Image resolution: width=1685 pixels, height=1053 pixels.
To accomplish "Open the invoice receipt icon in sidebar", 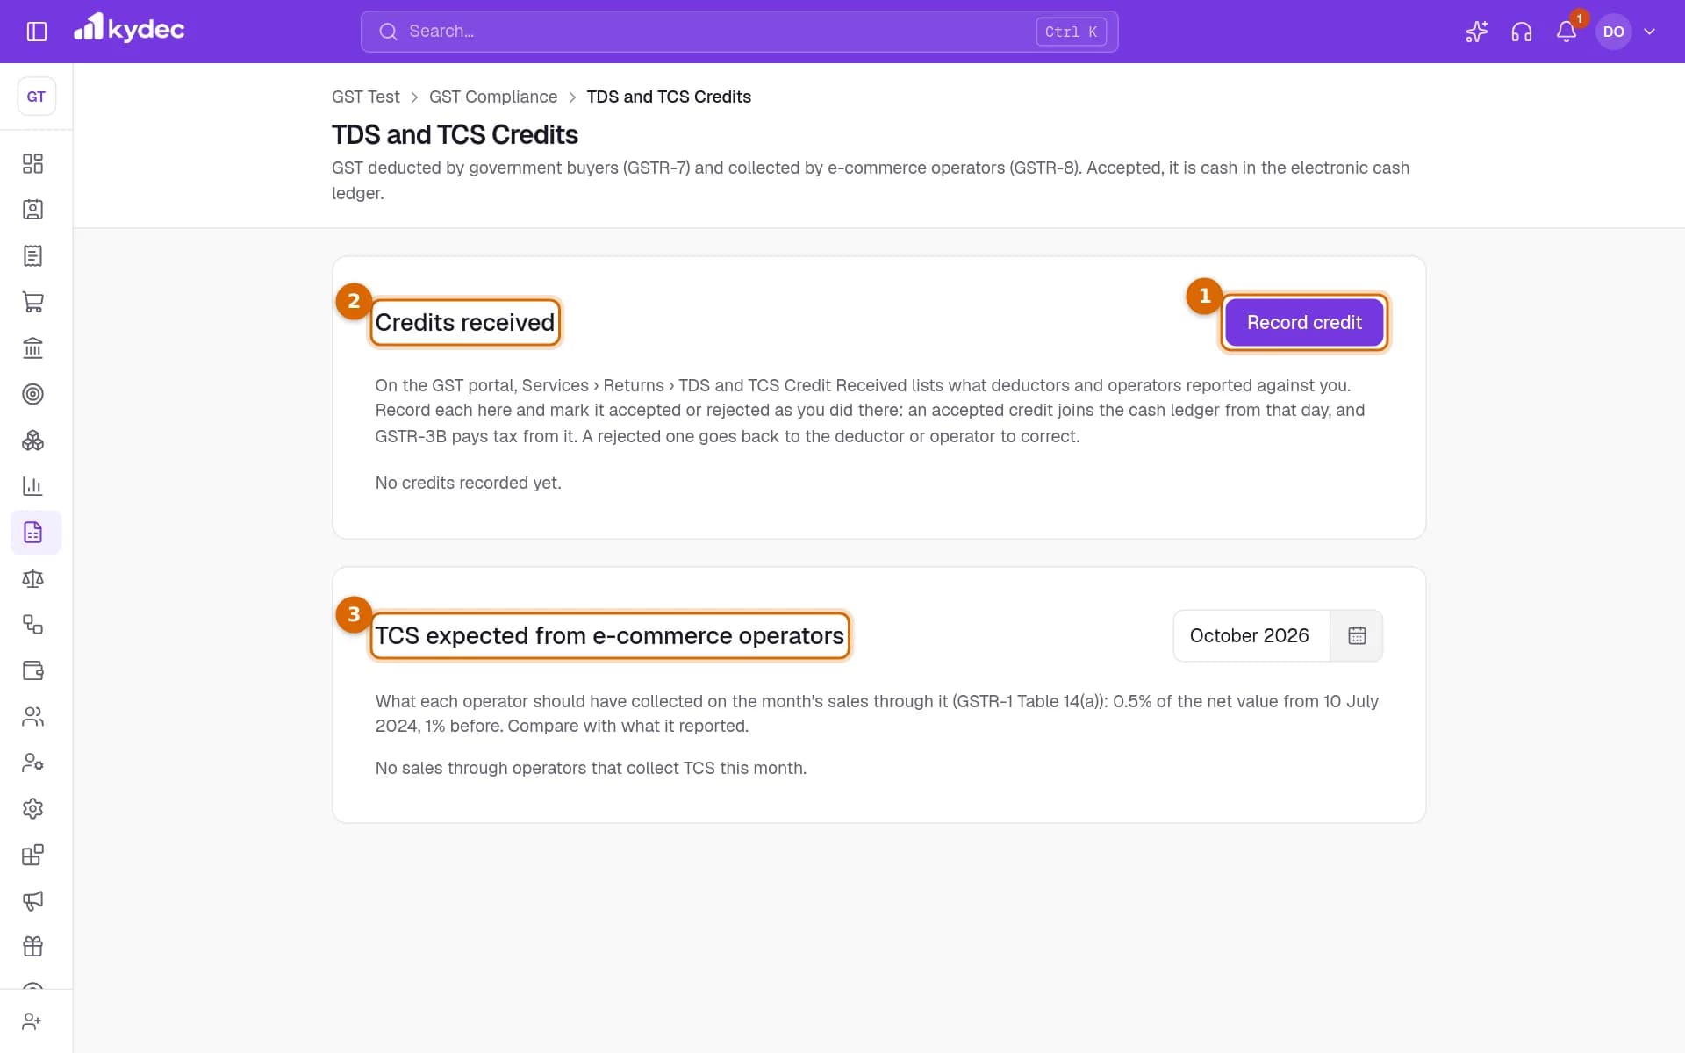I will [32, 256].
